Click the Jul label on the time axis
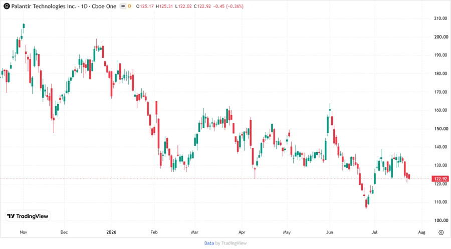Image resolution: width=451 pixels, height=249 pixels. click(x=374, y=232)
